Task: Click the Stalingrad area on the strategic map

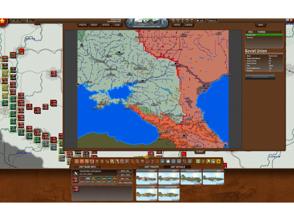Action: tap(176, 64)
